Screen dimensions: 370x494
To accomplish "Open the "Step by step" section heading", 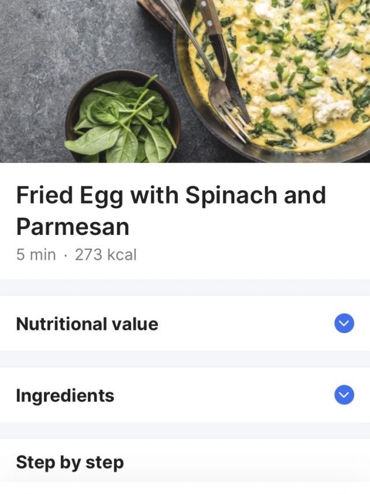I will click(x=69, y=462).
